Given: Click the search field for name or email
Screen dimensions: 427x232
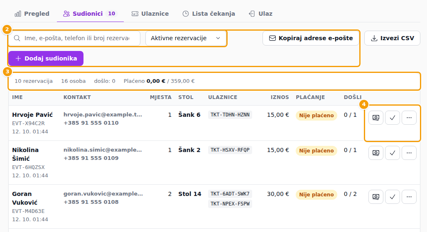Looking at the screenshot, I should click(x=74, y=38).
